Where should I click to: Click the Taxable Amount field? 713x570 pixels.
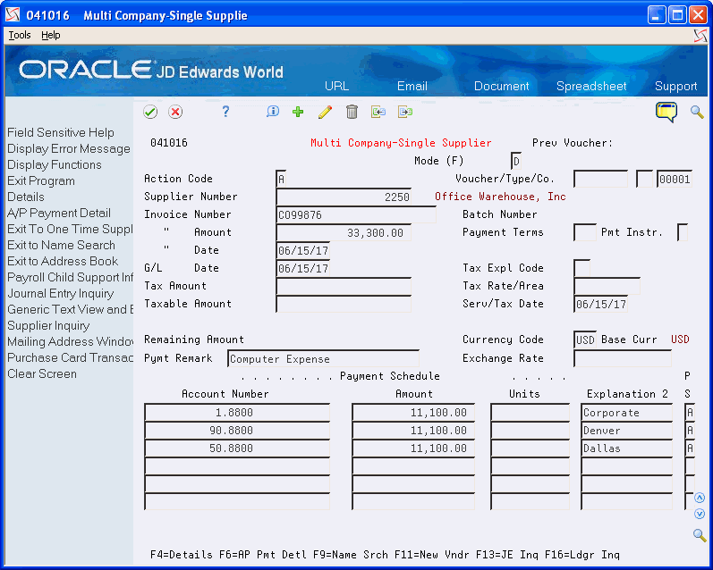tap(344, 304)
